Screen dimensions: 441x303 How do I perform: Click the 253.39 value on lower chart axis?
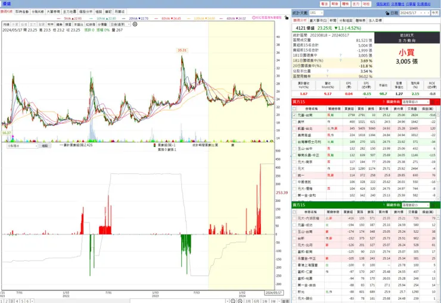coord(282,193)
